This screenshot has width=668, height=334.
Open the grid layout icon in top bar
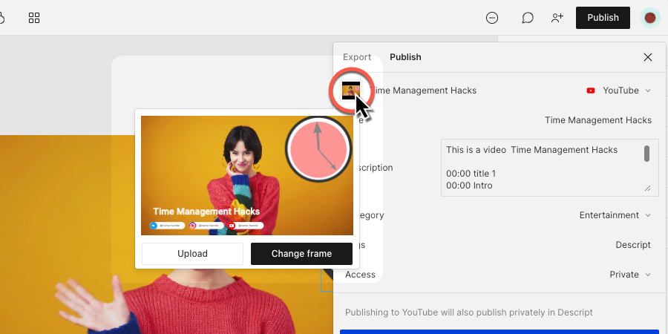[x=34, y=18]
